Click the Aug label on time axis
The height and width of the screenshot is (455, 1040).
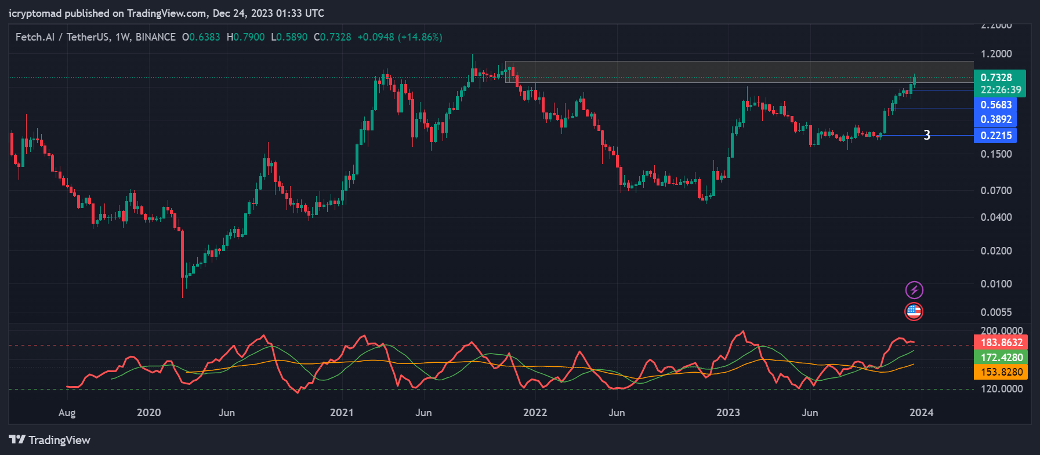tap(67, 413)
